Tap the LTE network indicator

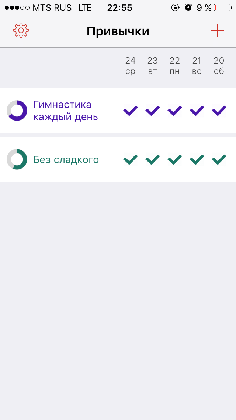[x=85, y=7]
